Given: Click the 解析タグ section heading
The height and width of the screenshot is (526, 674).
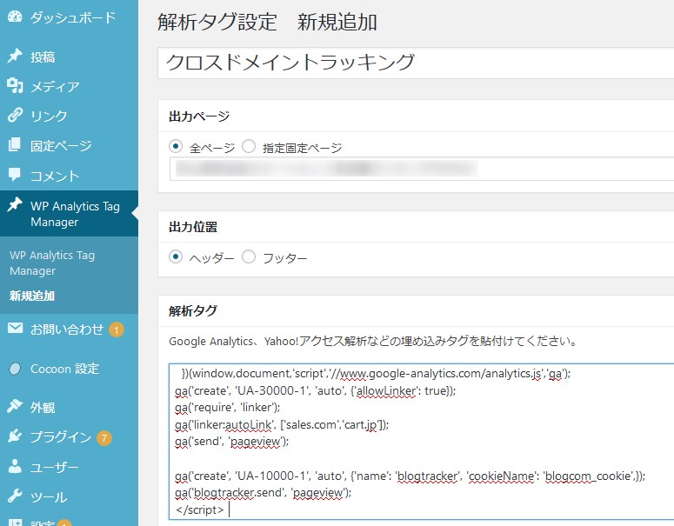Looking at the screenshot, I should [x=193, y=310].
